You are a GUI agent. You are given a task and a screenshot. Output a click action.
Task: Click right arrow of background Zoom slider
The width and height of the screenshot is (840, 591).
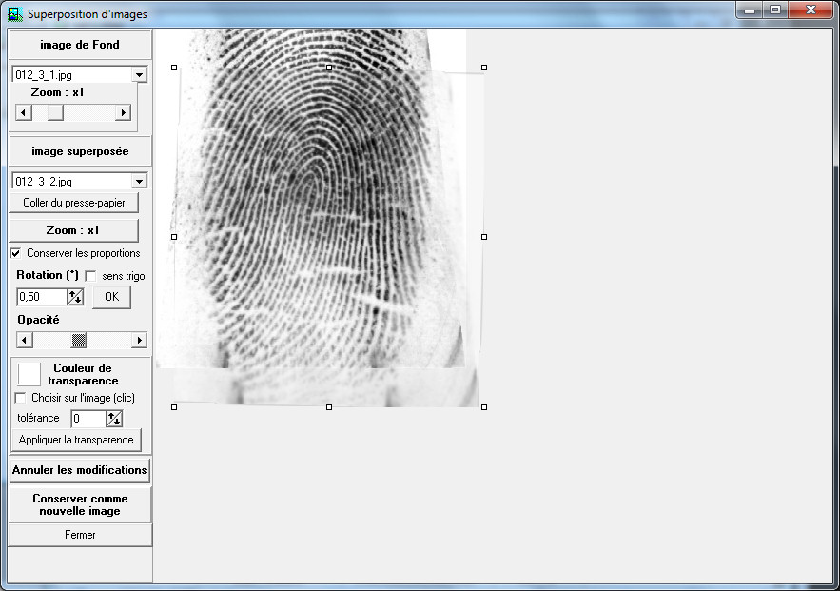124,112
